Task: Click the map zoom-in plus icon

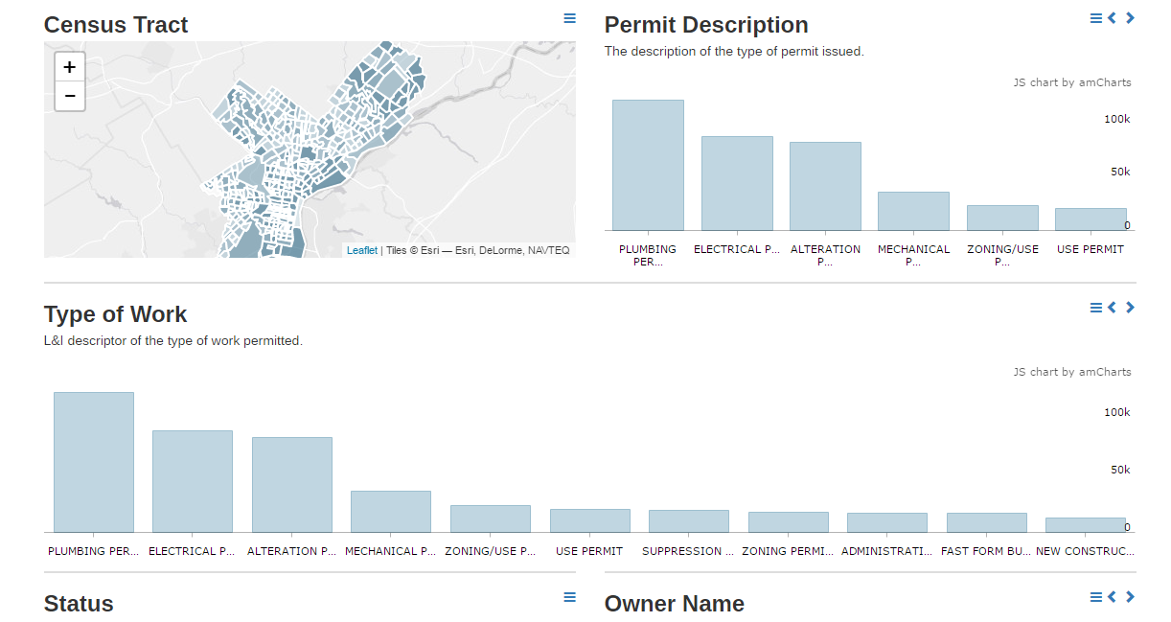Action: 69,67
